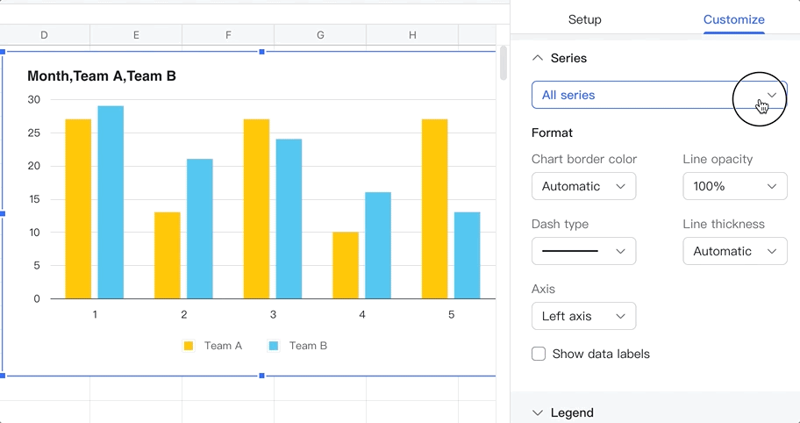Choose a Dash type option
This screenshot has width=800, height=423.
(583, 251)
